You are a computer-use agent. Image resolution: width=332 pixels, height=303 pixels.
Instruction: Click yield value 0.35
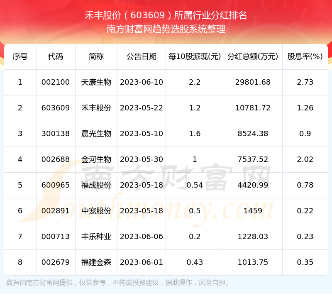[305, 262]
